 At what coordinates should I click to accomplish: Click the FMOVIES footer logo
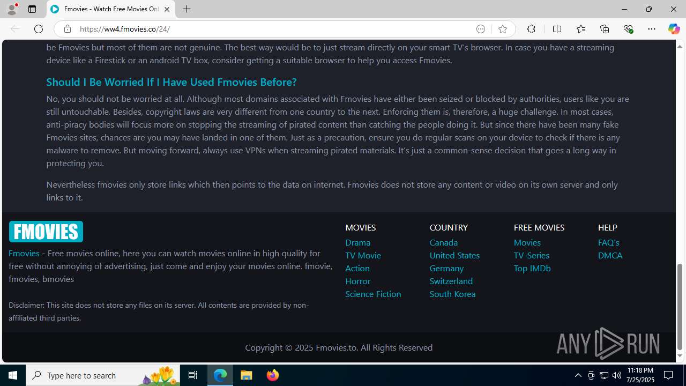tap(46, 232)
